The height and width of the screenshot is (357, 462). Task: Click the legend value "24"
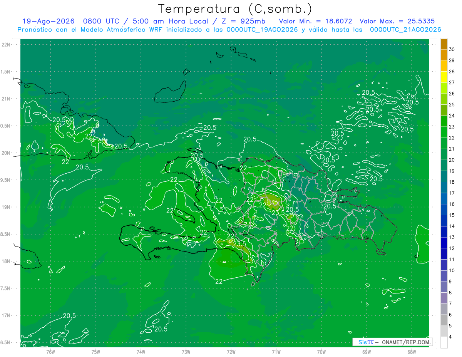(452, 116)
